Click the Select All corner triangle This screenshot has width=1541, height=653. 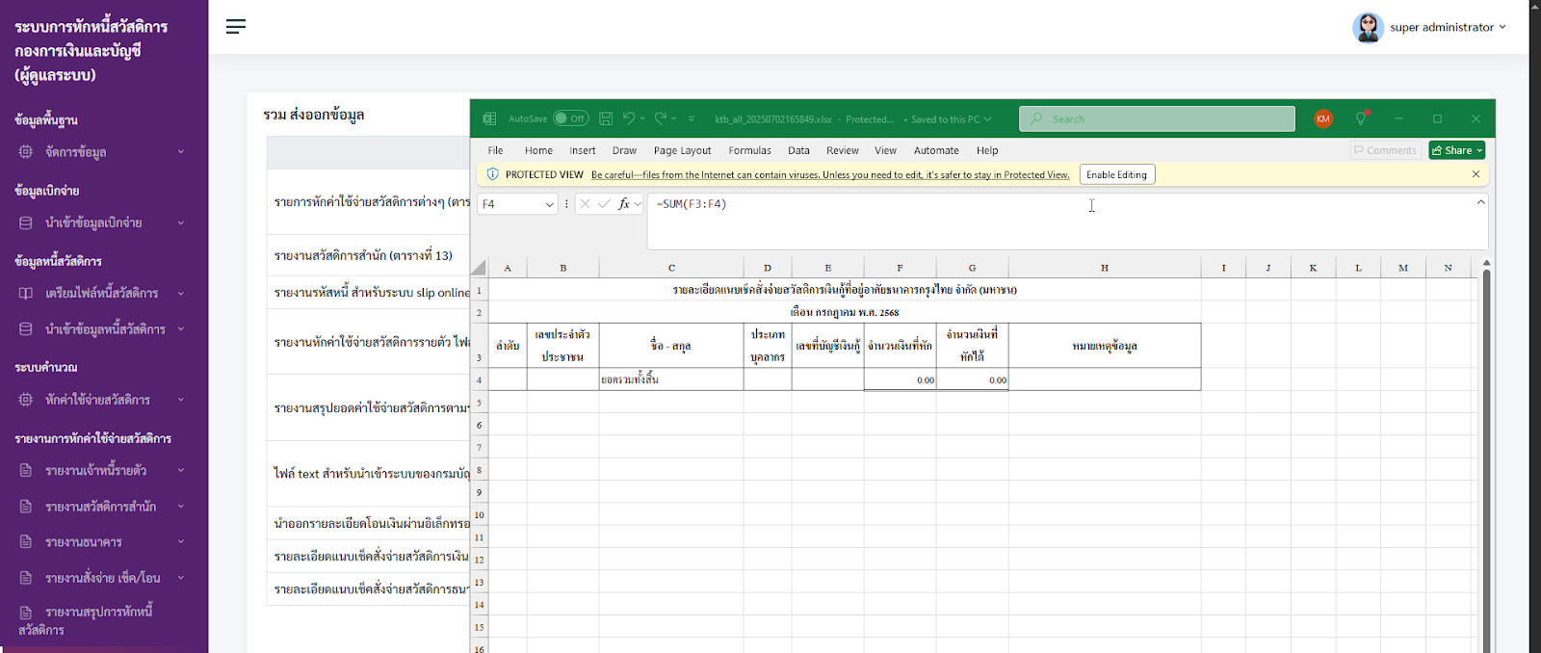tap(479, 268)
